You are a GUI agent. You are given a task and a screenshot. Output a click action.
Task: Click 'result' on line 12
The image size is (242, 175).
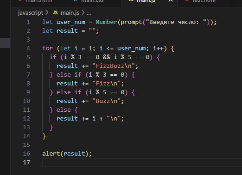pyautogui.click(x=67, y=119)
